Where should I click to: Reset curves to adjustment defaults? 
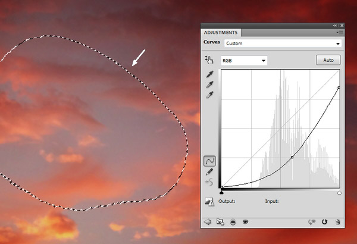tap(325, 222)
